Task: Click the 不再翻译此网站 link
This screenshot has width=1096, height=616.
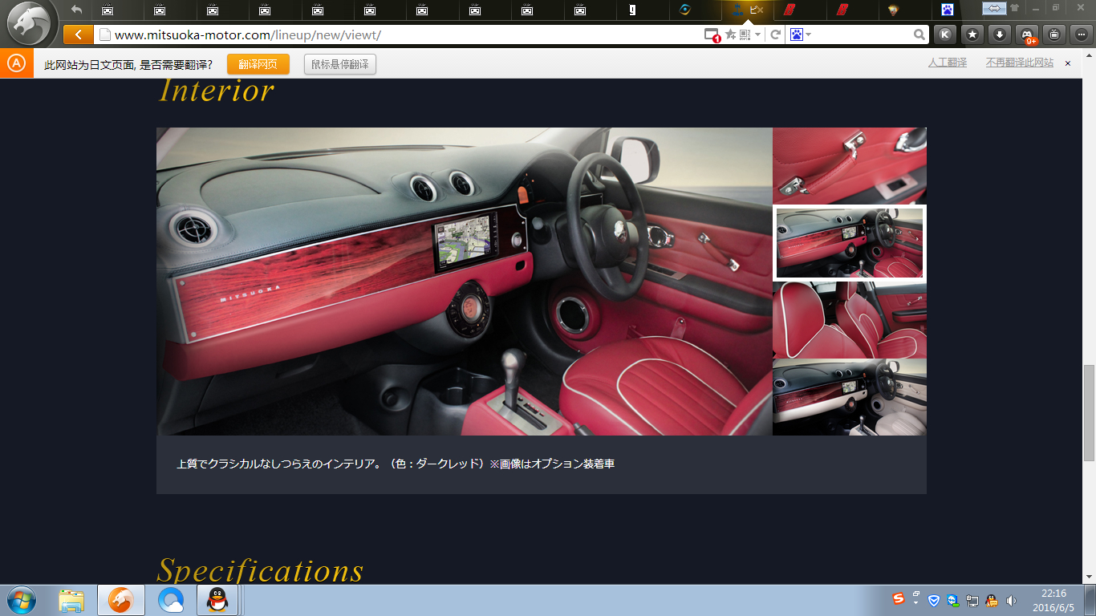Action: tap(1020, 63)
